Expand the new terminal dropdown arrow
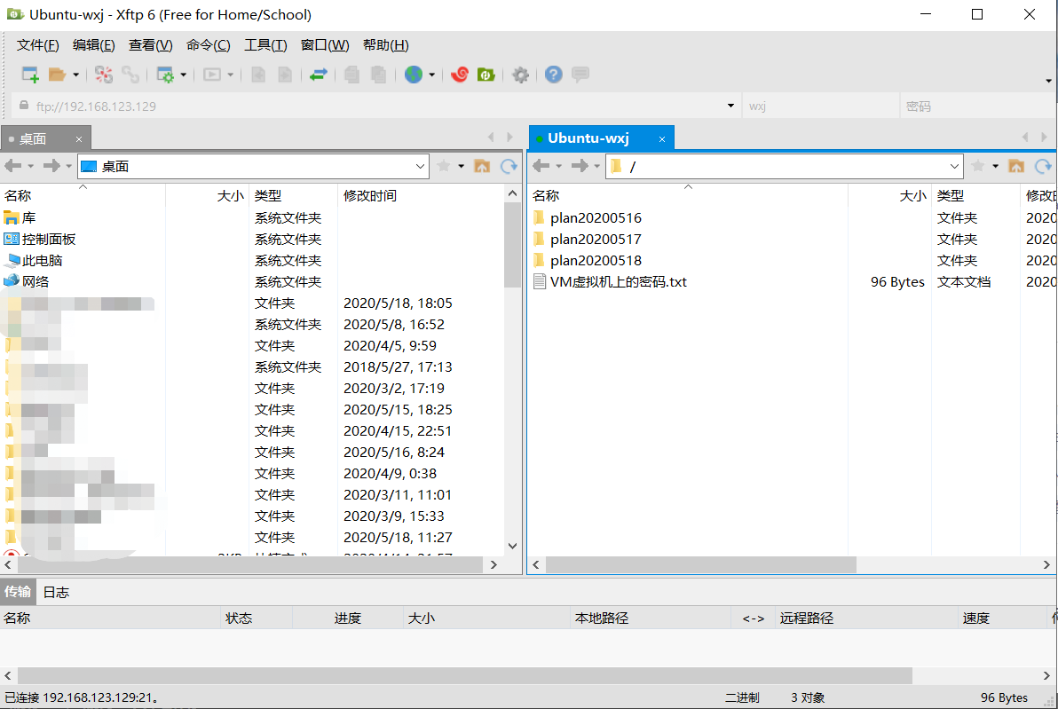 click(230, 75)
